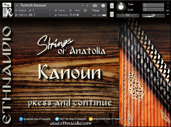Click the Voices count 0 value
171x127 pixels.
tap(70, 10)
